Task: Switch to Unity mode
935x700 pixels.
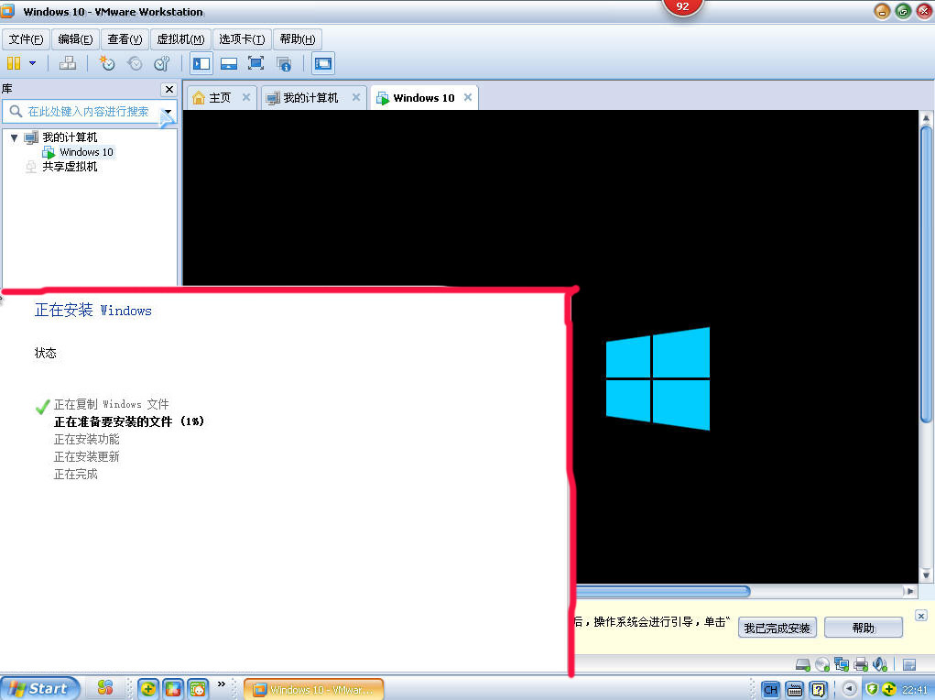Action: click(x=285, y=63)
